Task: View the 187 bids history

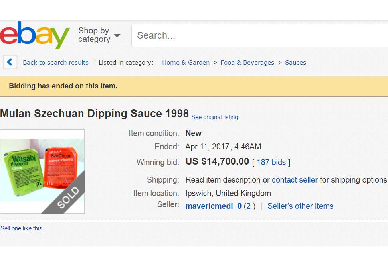Action: (x=271, y=162)
